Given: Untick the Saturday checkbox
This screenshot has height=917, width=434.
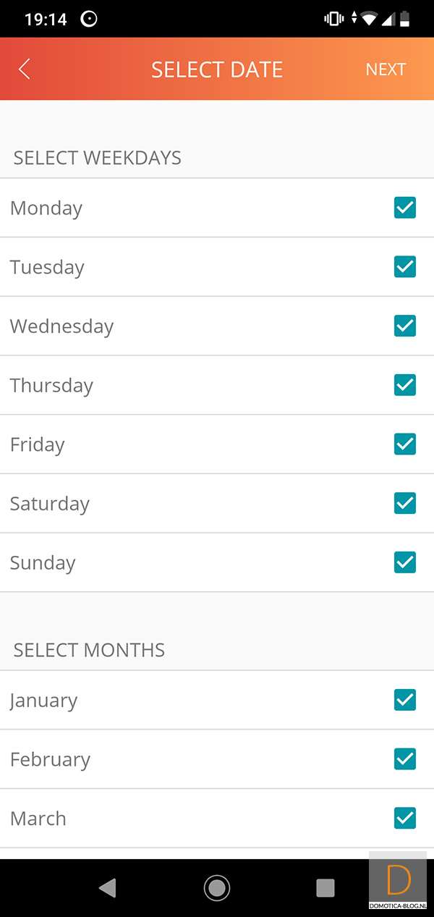Looking at the screenshot, I should (404, 503).
